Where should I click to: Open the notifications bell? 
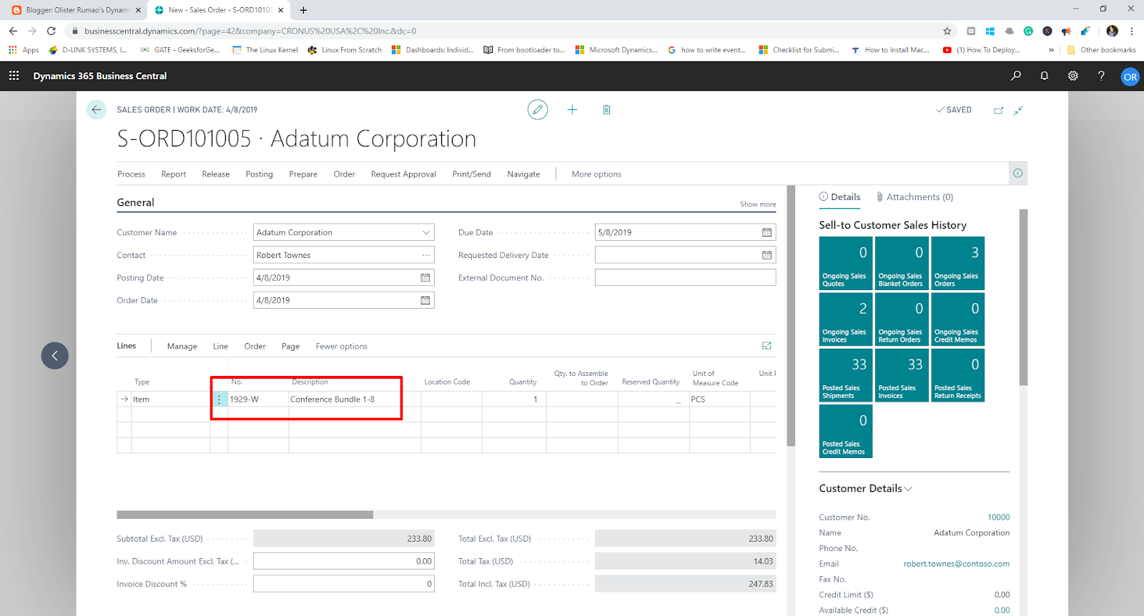1045,76
